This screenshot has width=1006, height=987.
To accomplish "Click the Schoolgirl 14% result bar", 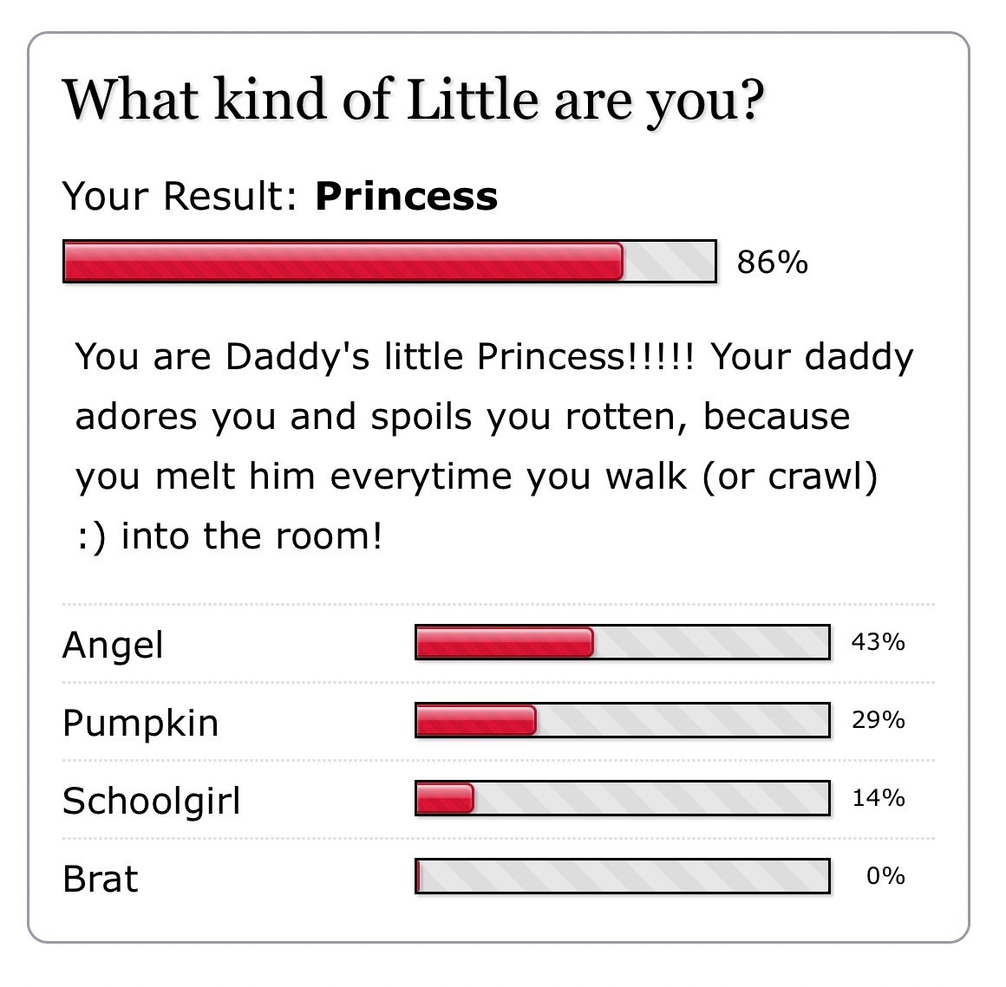I will (623, 798).
